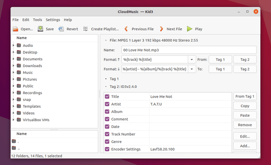The width and height of the screenshot is (271, 165).
Task: Collapse the Tag 2 ID3v2.4.0 section
Action: 106,87
